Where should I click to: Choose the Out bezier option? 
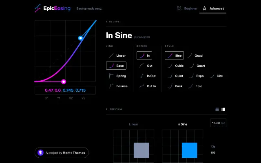146,66
